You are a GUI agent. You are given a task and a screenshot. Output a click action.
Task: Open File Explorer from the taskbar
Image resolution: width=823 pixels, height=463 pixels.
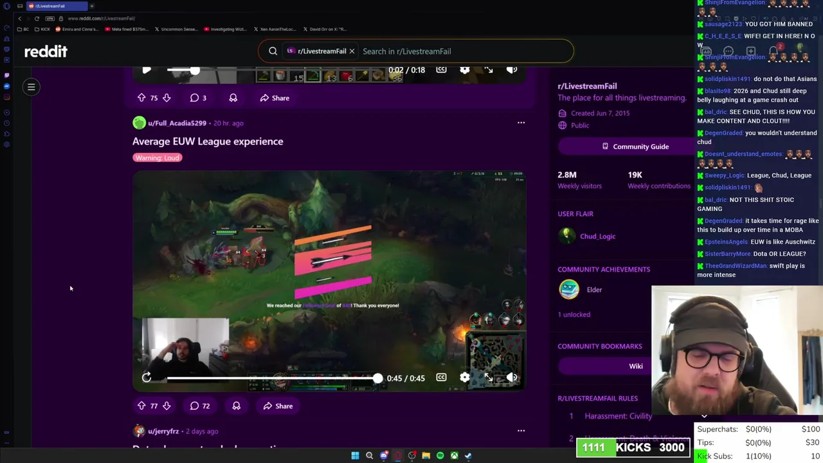tap(426, 456)
